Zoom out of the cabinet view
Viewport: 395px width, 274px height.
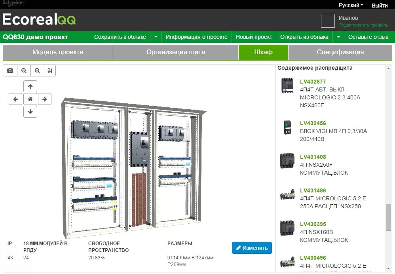click(x=24, y=70)
